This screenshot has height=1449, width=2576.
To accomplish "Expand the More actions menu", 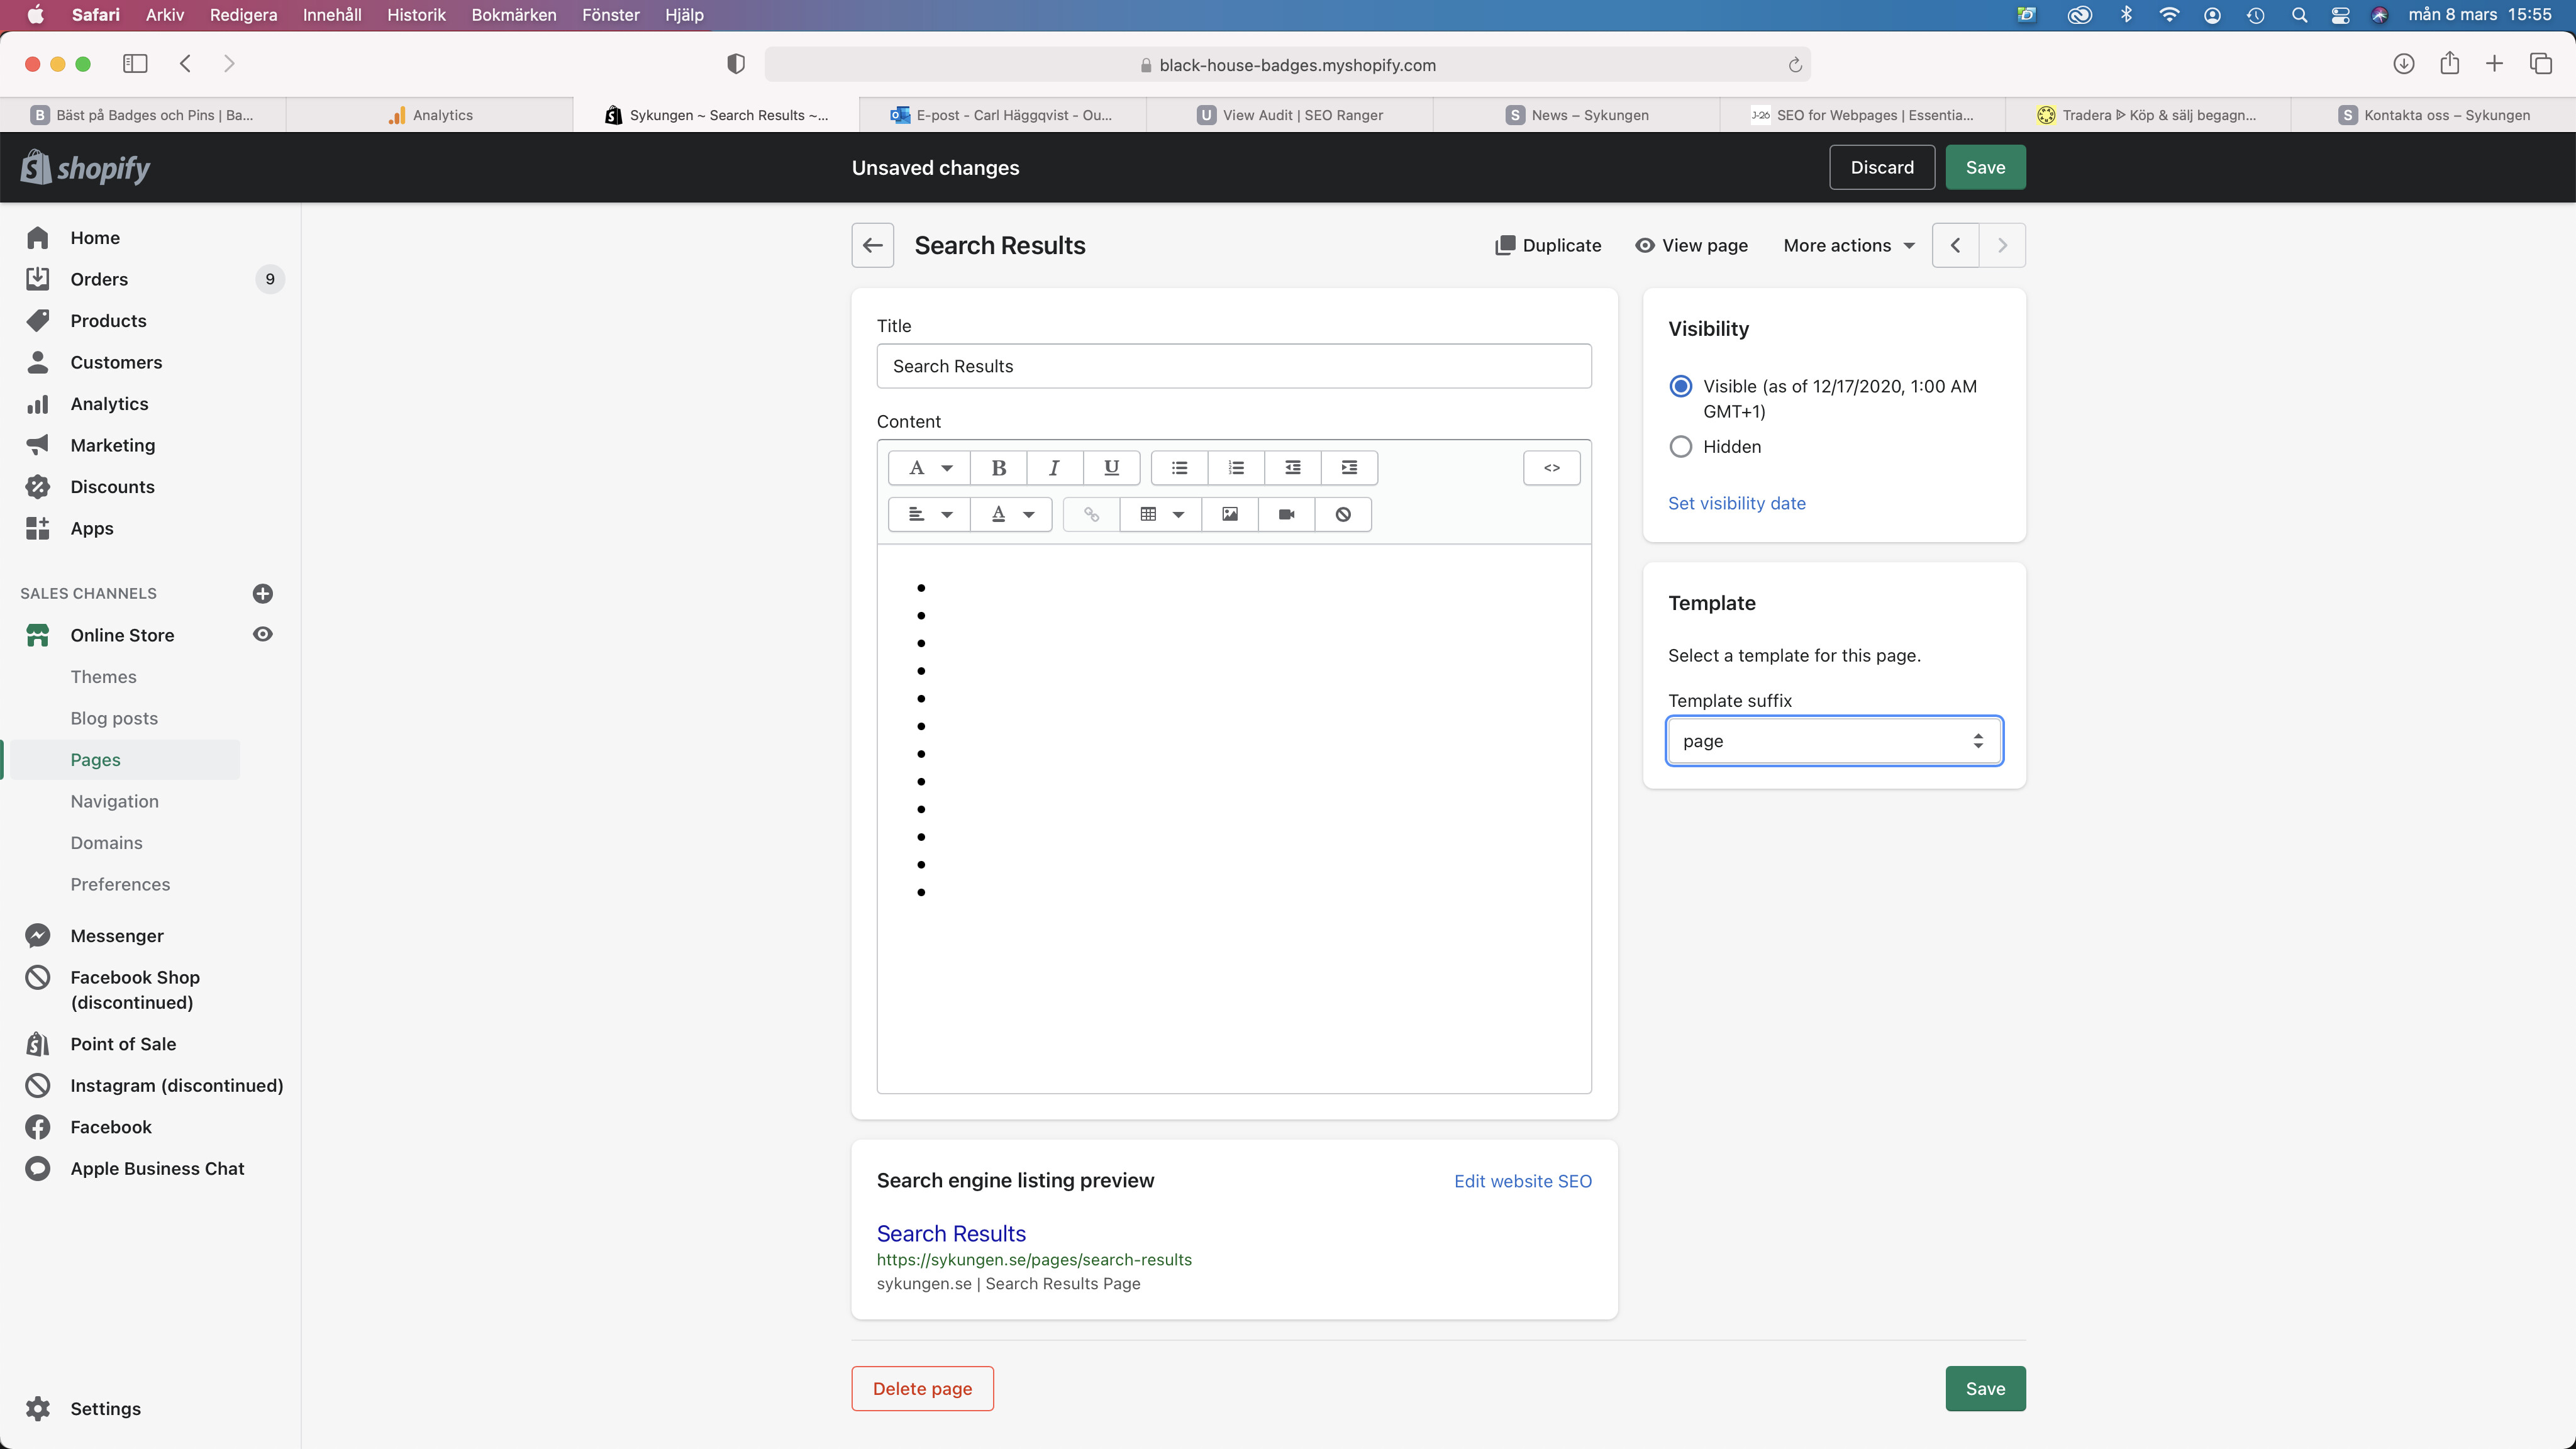I will click(1848, 246).
